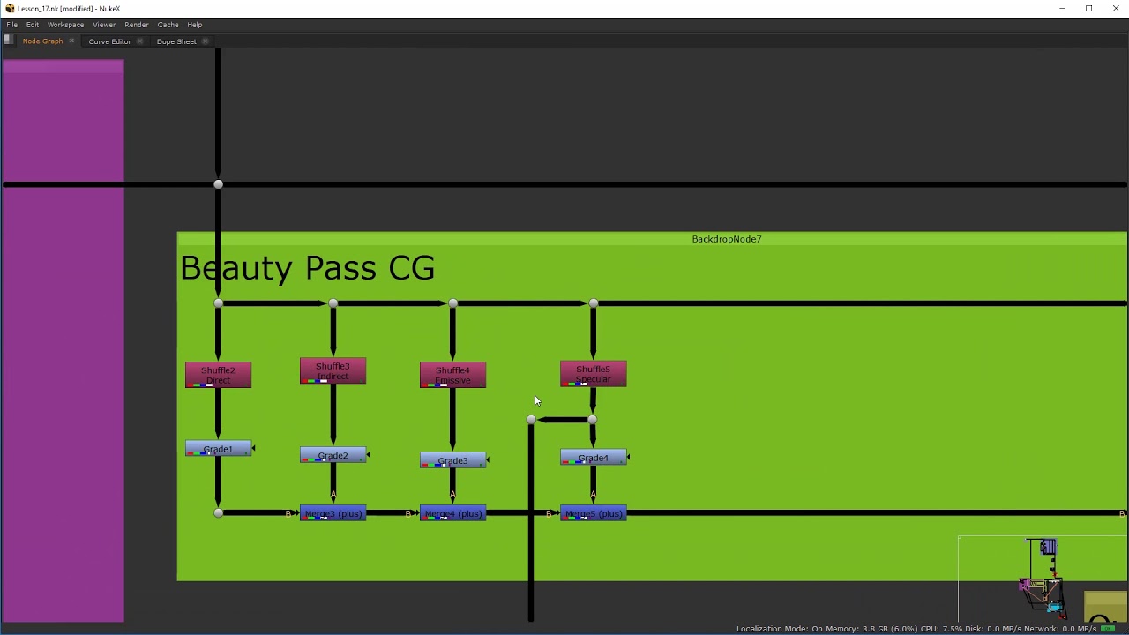Select the Dot node above Shuffle3
Viewport: 1129px width, 635px height.
pos(333,303)
